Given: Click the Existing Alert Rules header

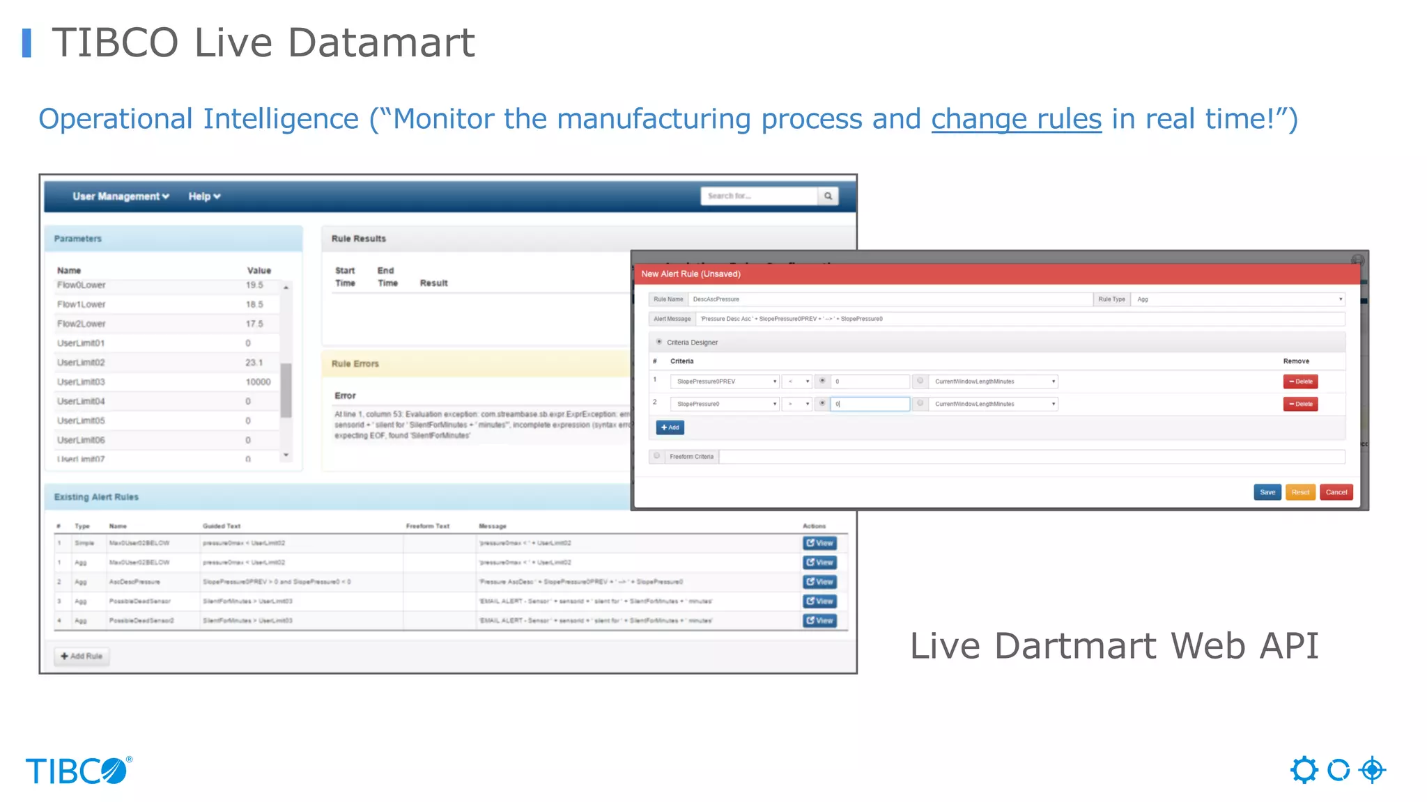Looking at the screenshot, I should click(x=338, y=496).
